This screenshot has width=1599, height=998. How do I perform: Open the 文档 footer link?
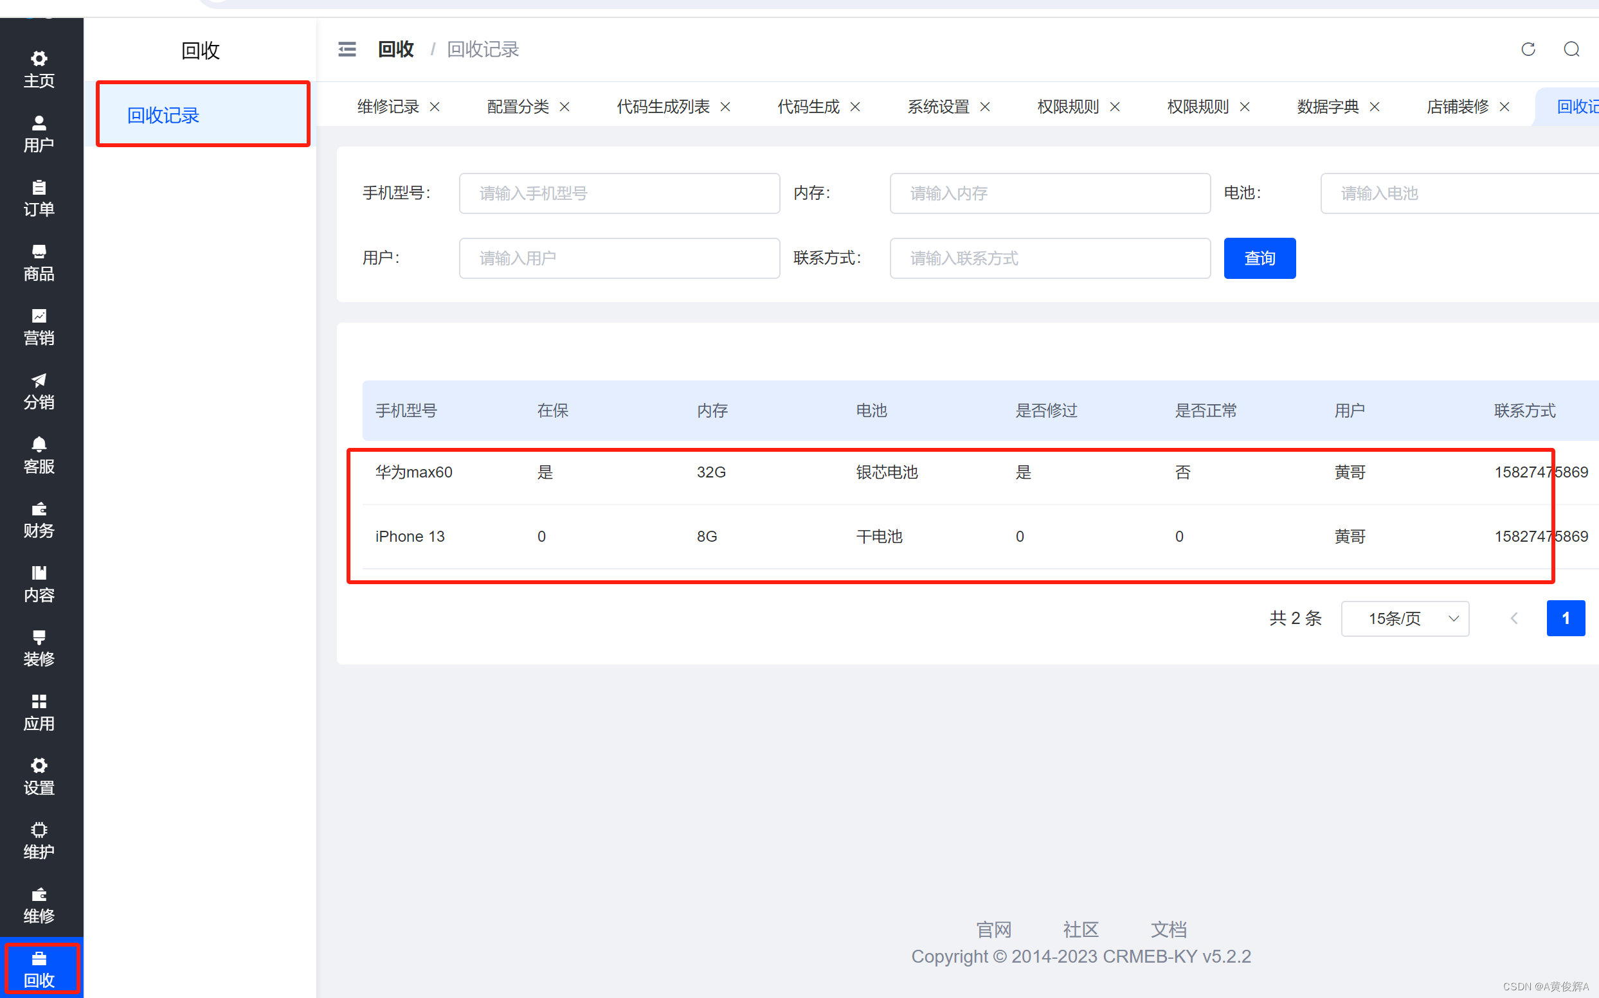point(1169,929)
